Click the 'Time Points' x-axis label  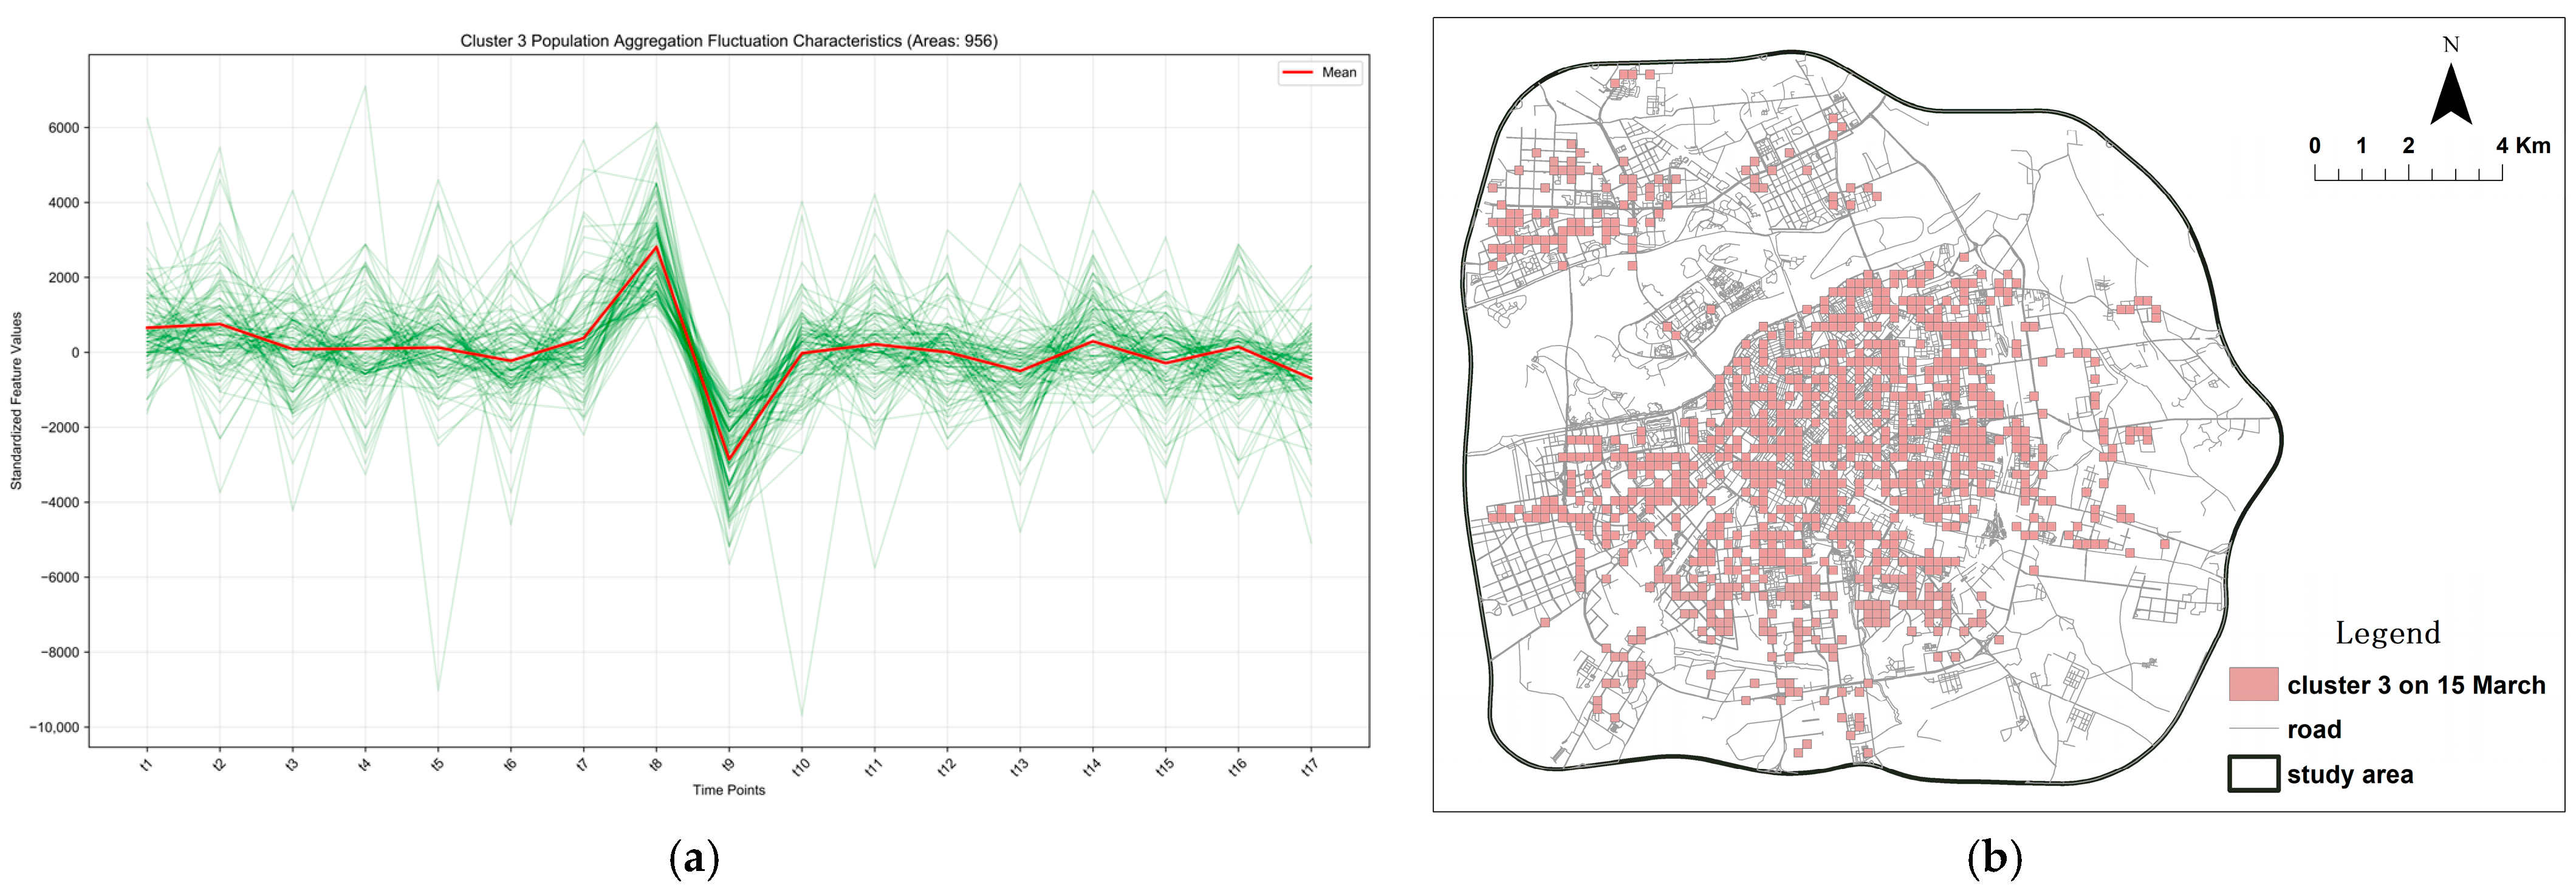coord(728,790)
